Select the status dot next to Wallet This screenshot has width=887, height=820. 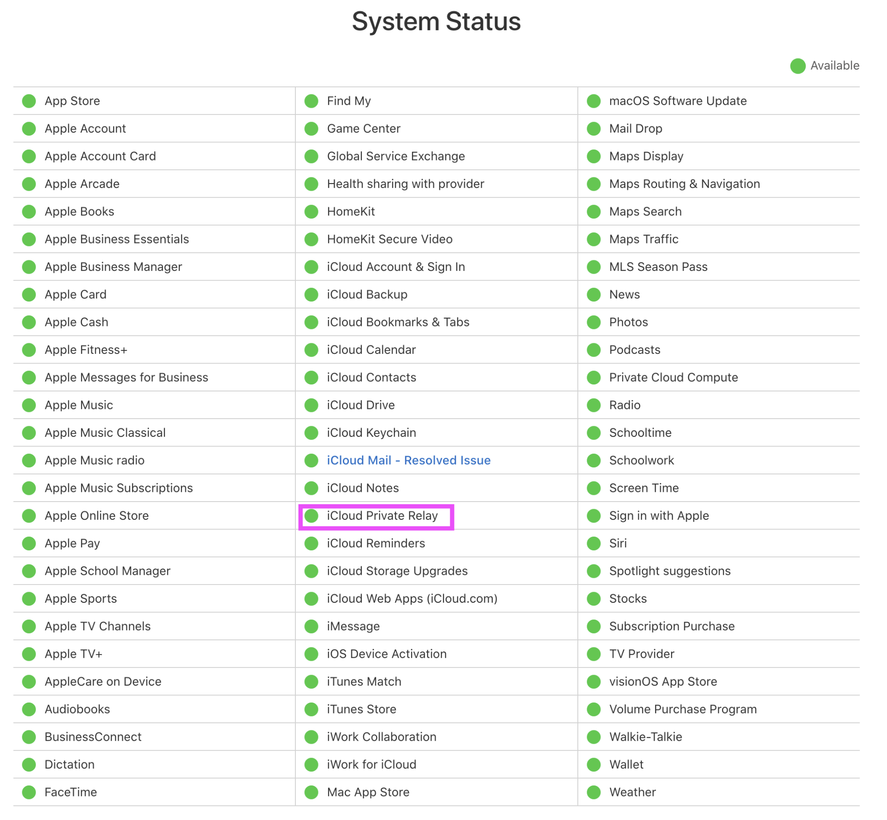click(x=595, y=765)
